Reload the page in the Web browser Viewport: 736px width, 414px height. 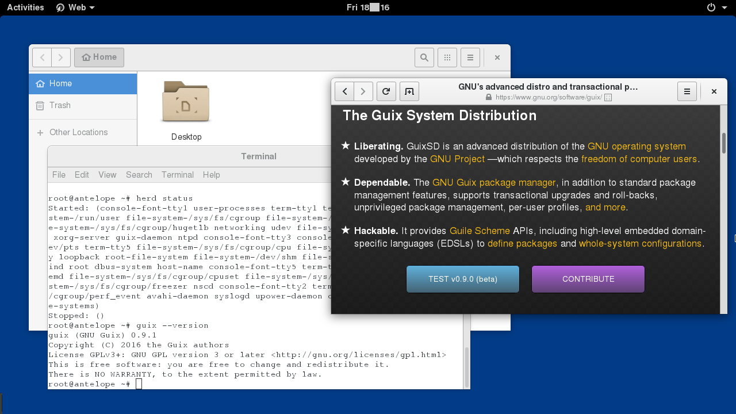tap(386, 91)
